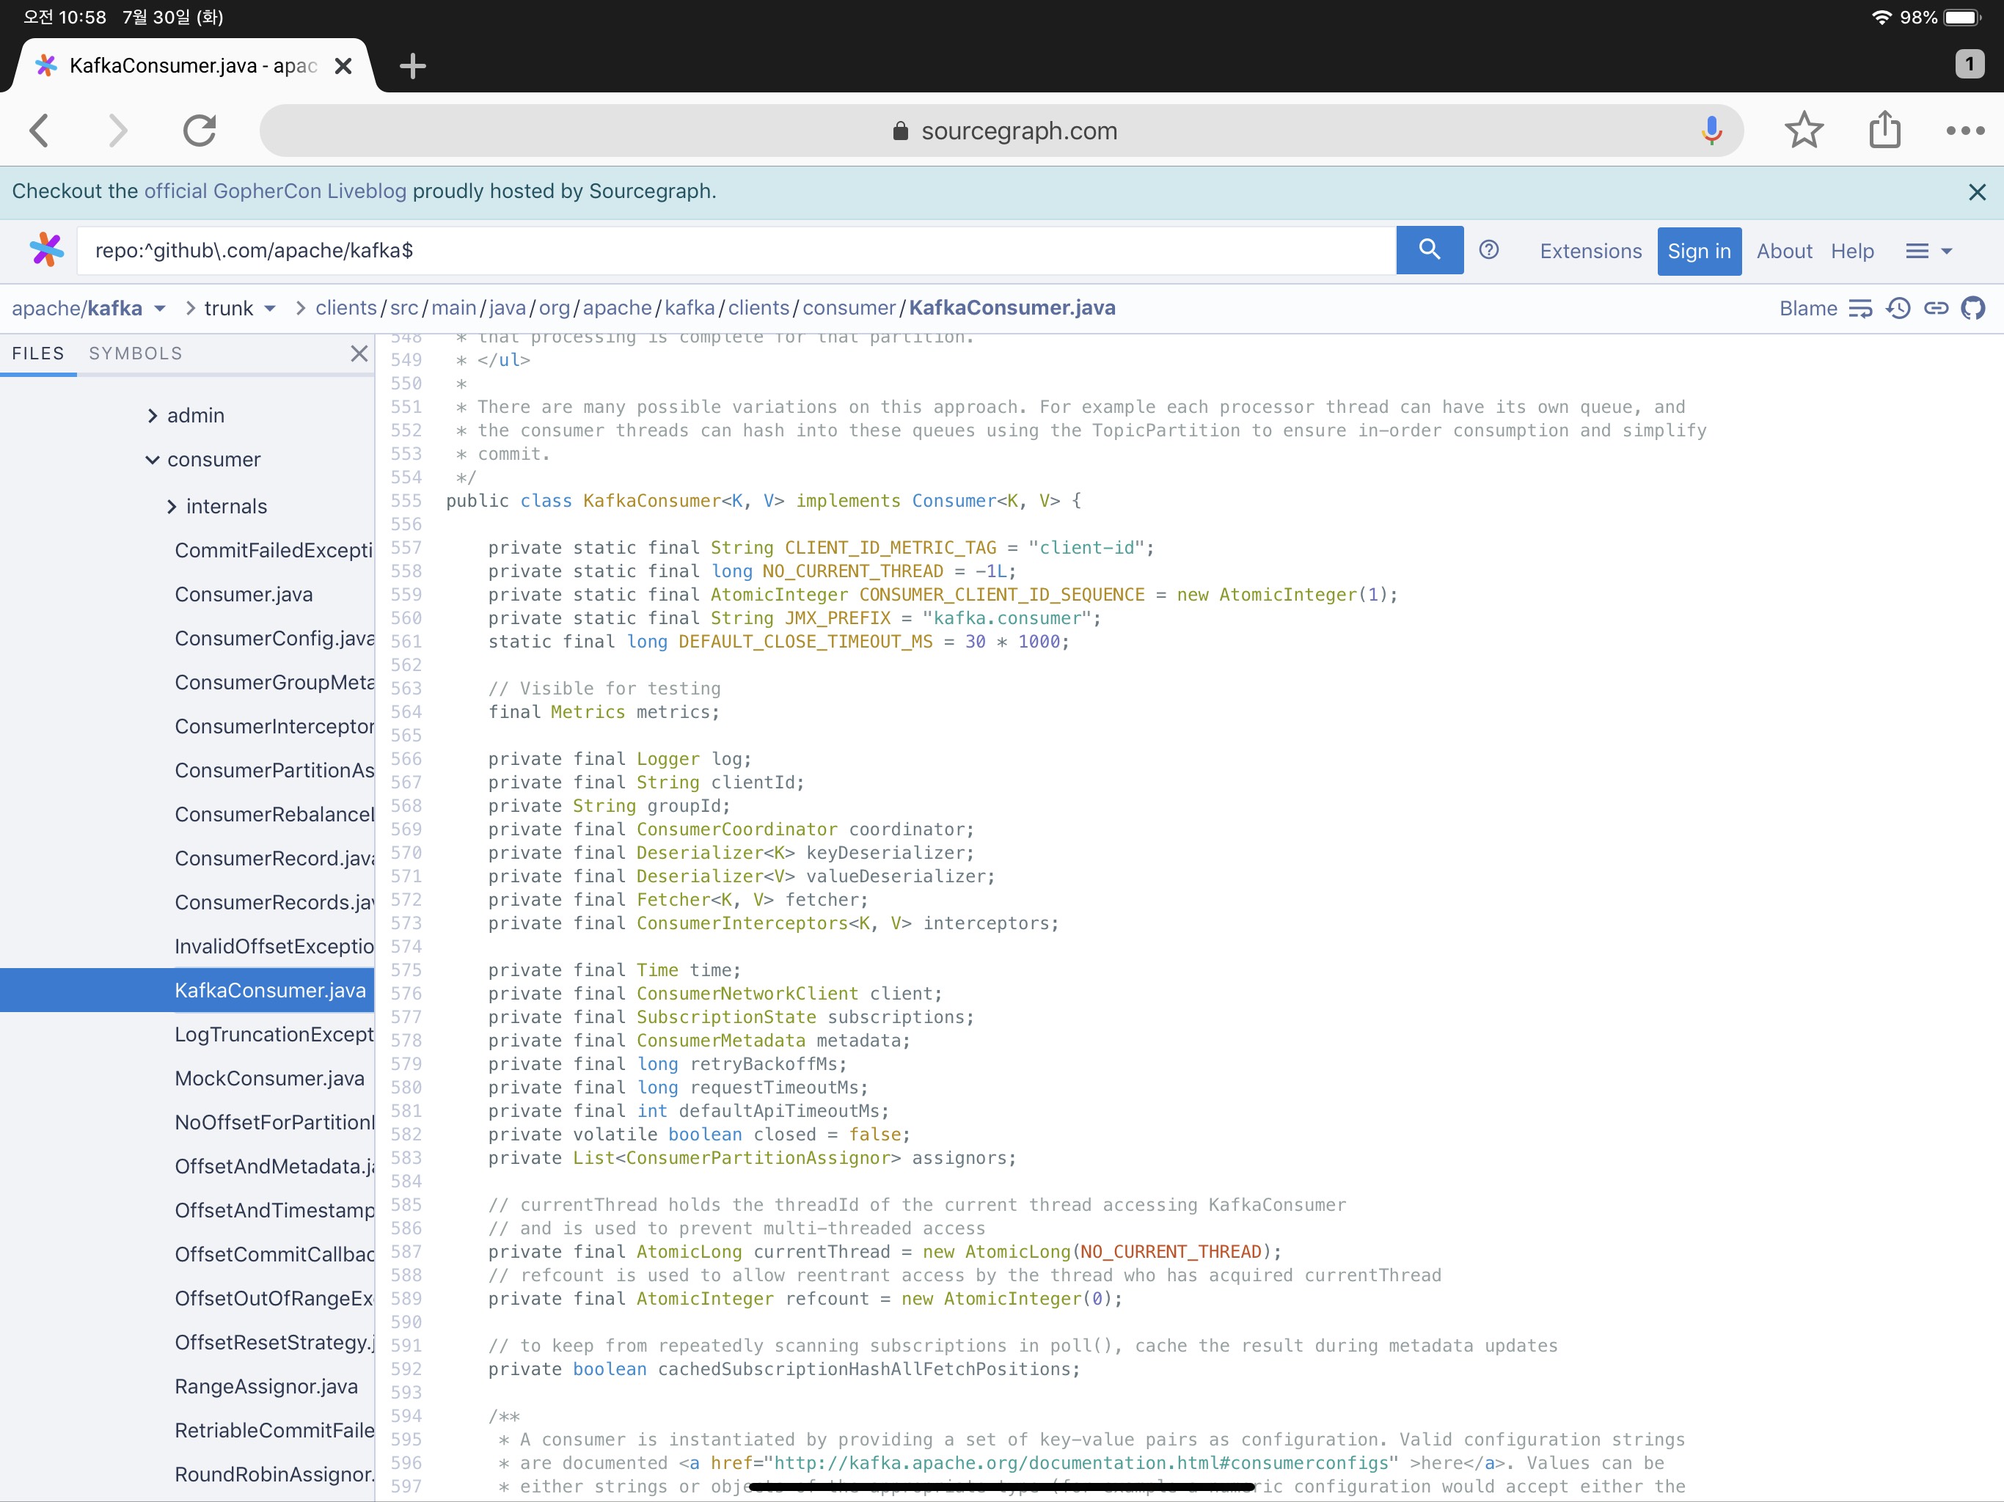Open file history clock icon
Screen dimensions: 2004x1502
click(x=1898, y=308)
